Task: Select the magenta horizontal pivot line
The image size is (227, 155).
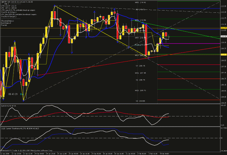Action: [189, 44]
